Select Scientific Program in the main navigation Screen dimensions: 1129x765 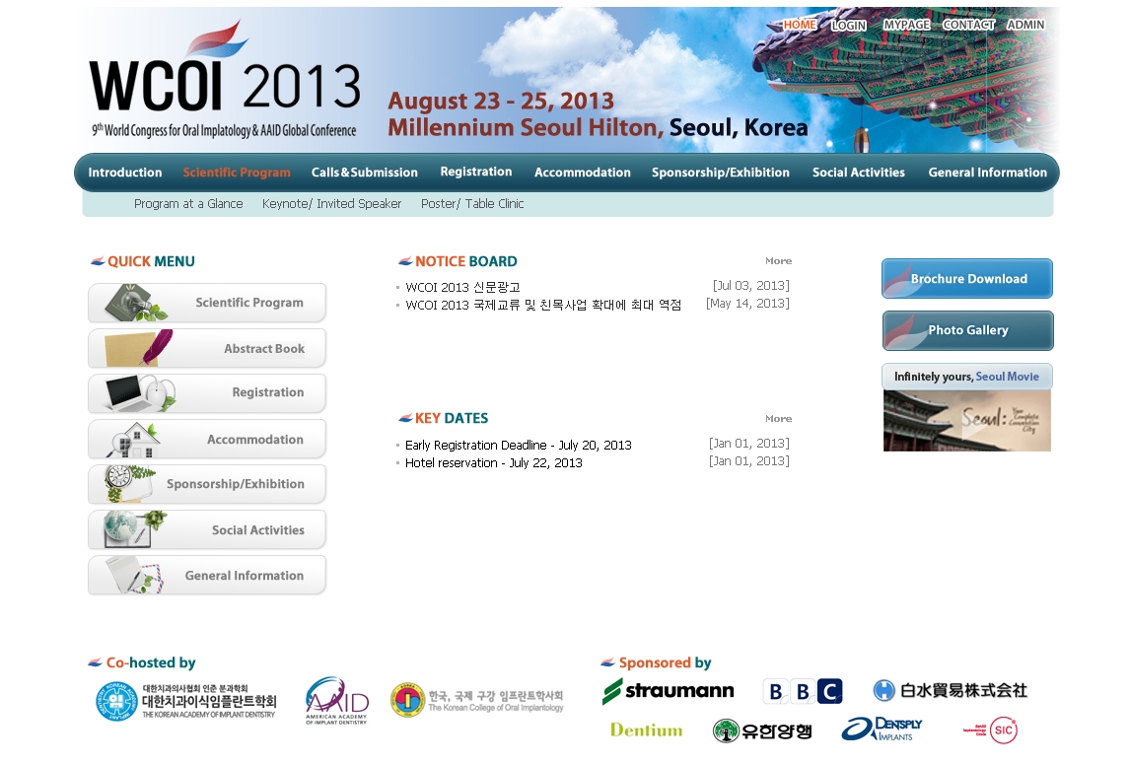click(x=237, y=172)
